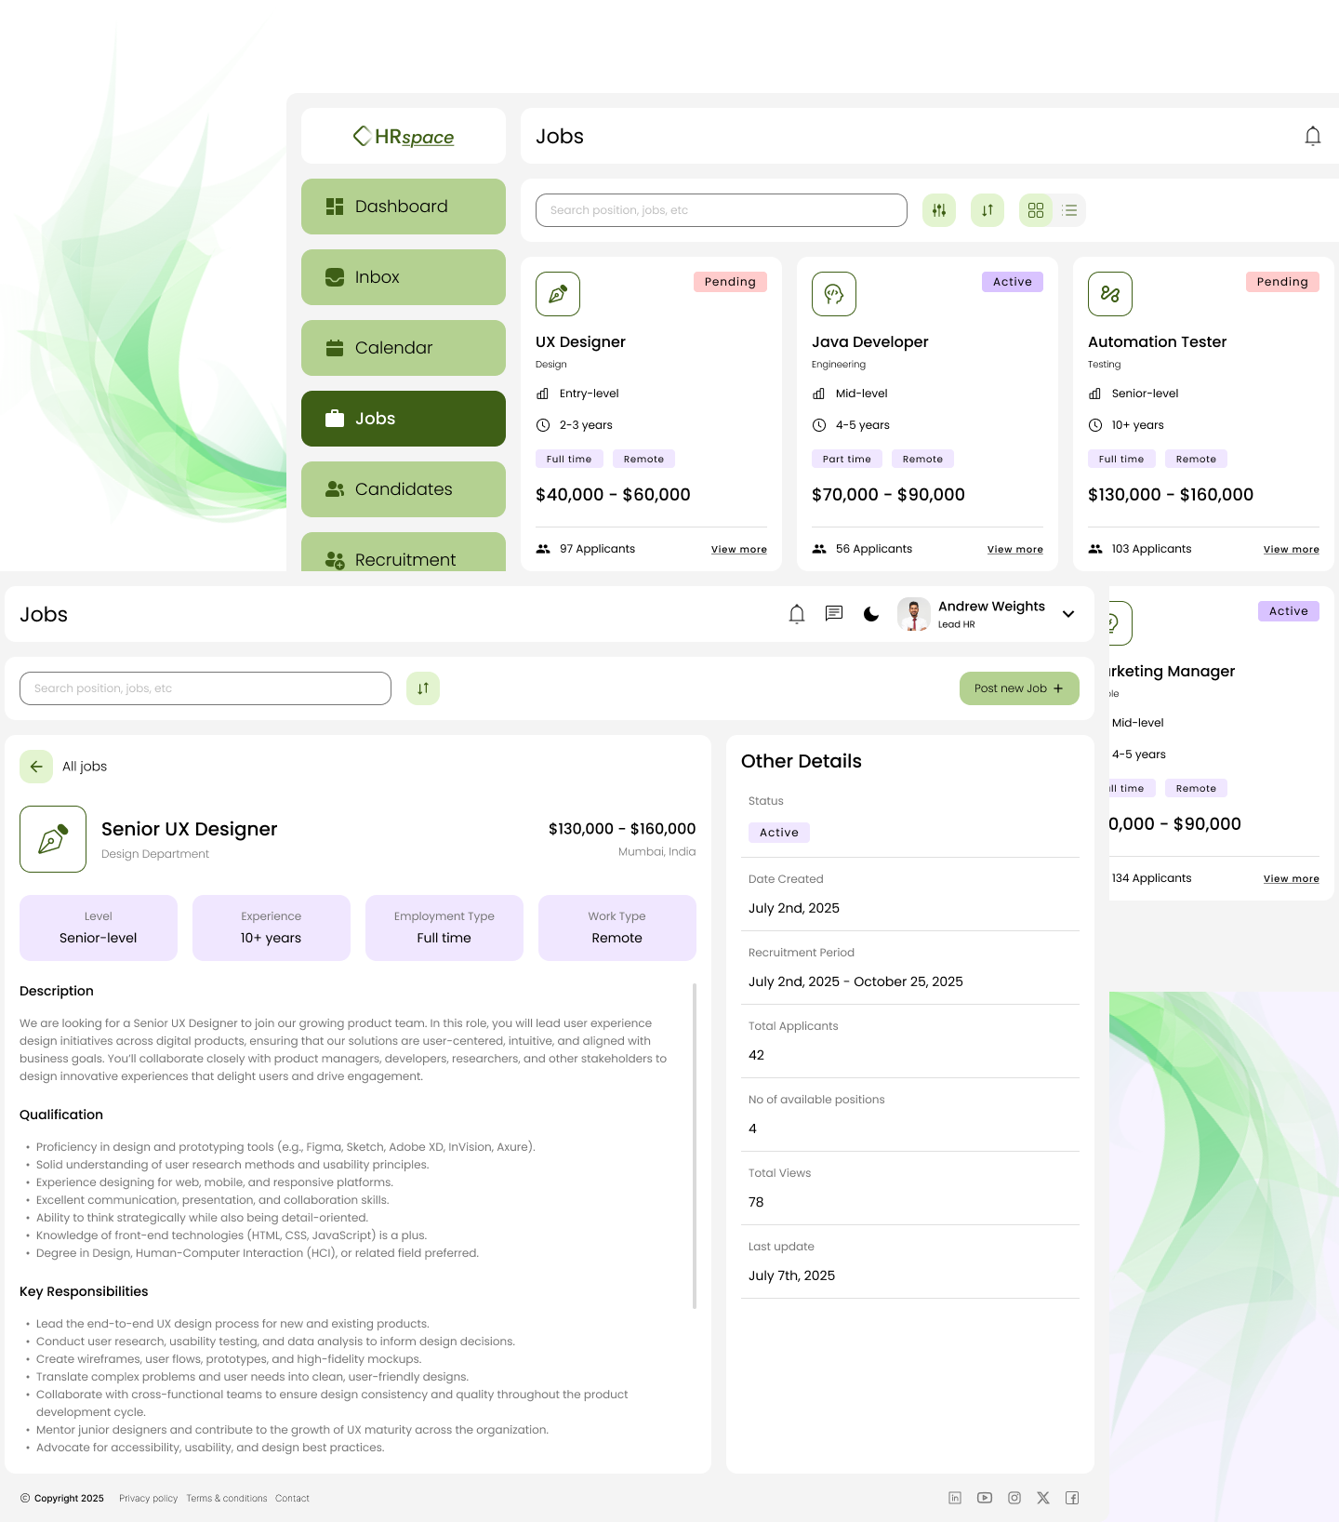The image size is (1339, 1522).
Task: Click the 10+ years Experience tile
Action: pos(272,928)
